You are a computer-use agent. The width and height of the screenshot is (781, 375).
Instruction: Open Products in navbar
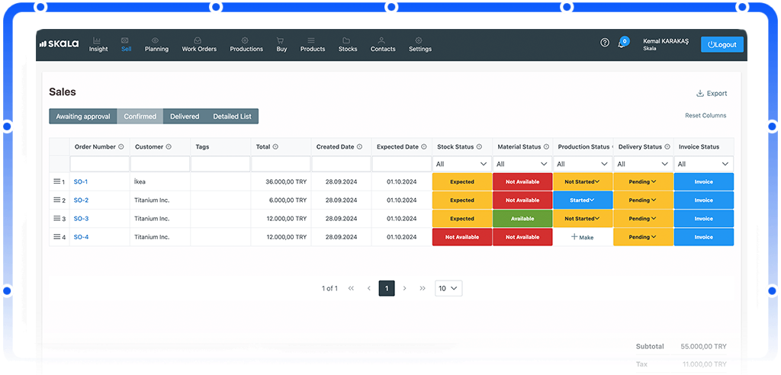click(312, 45)
